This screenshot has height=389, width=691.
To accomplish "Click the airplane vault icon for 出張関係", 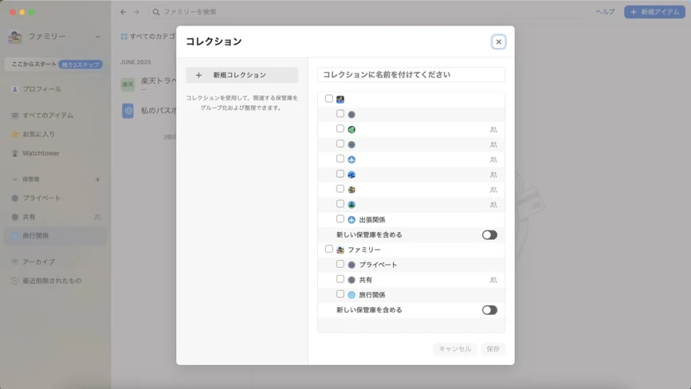I will [x=352, y=220].
